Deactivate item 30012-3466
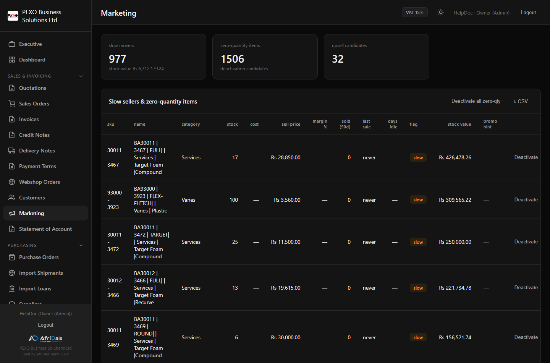This screenshot has height=363, width=550. [526, 288]
